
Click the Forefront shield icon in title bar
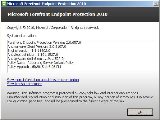click(x=4, y=4)
